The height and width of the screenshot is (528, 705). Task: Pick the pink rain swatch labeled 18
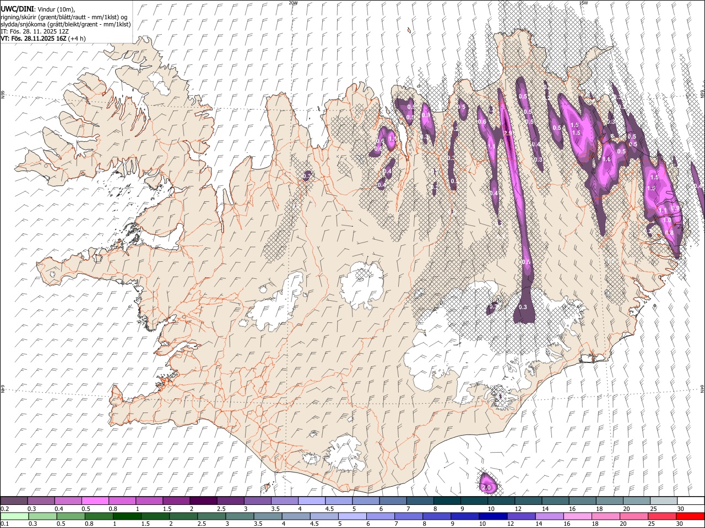pos(606,516)
